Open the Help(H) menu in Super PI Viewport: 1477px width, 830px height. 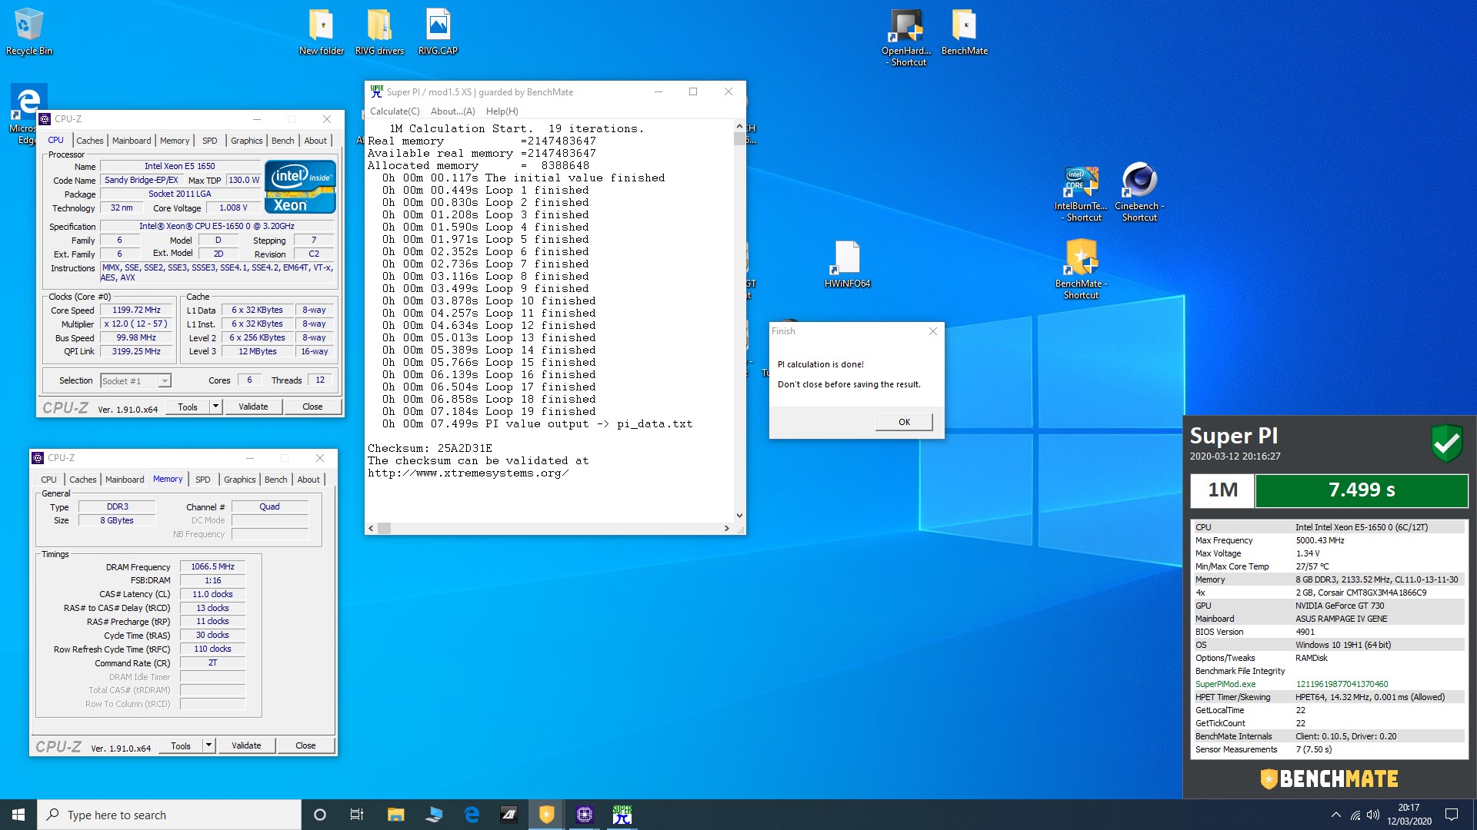pyautogui.click(x=502, y=111)
